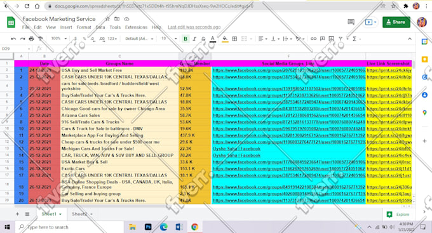Click the Add sheet plus button
432x233 pixels.
(x=17, y=214)
